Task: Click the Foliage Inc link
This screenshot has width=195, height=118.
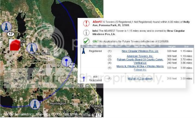Action: coord(140,70)
